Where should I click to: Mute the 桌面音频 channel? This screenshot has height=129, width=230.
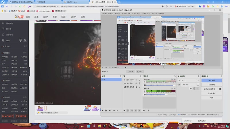coord(145,95)
